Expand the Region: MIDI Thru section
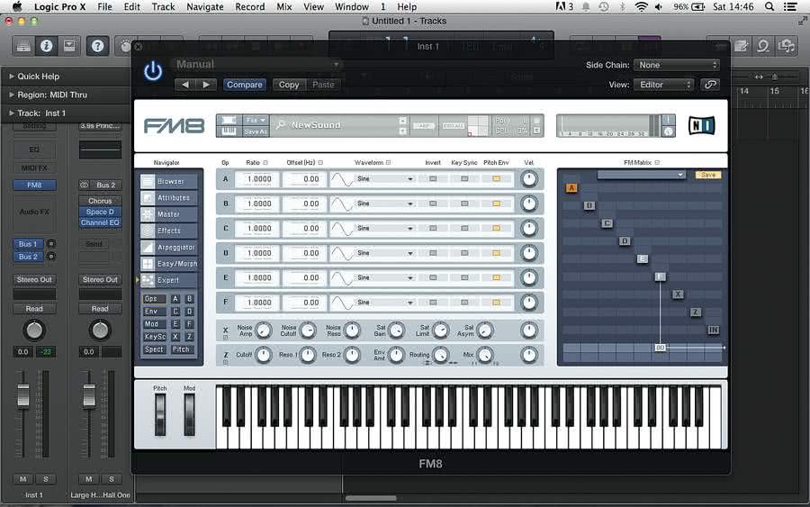Screen dimensions: 810x507 pyautogui.click(x=12, y=95)
